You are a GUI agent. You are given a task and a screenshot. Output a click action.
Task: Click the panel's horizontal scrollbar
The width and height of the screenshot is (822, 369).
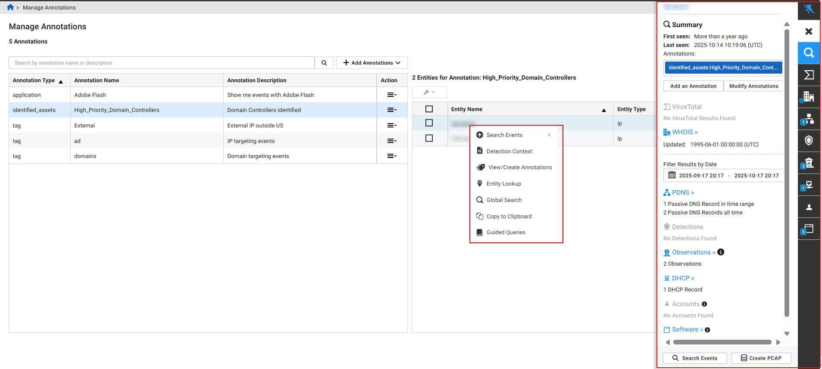(x=722, y=342)
